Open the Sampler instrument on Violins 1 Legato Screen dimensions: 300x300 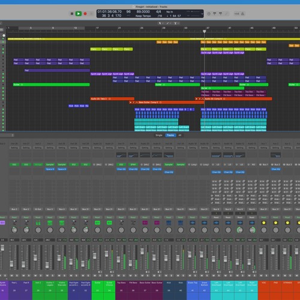point(50,164)
